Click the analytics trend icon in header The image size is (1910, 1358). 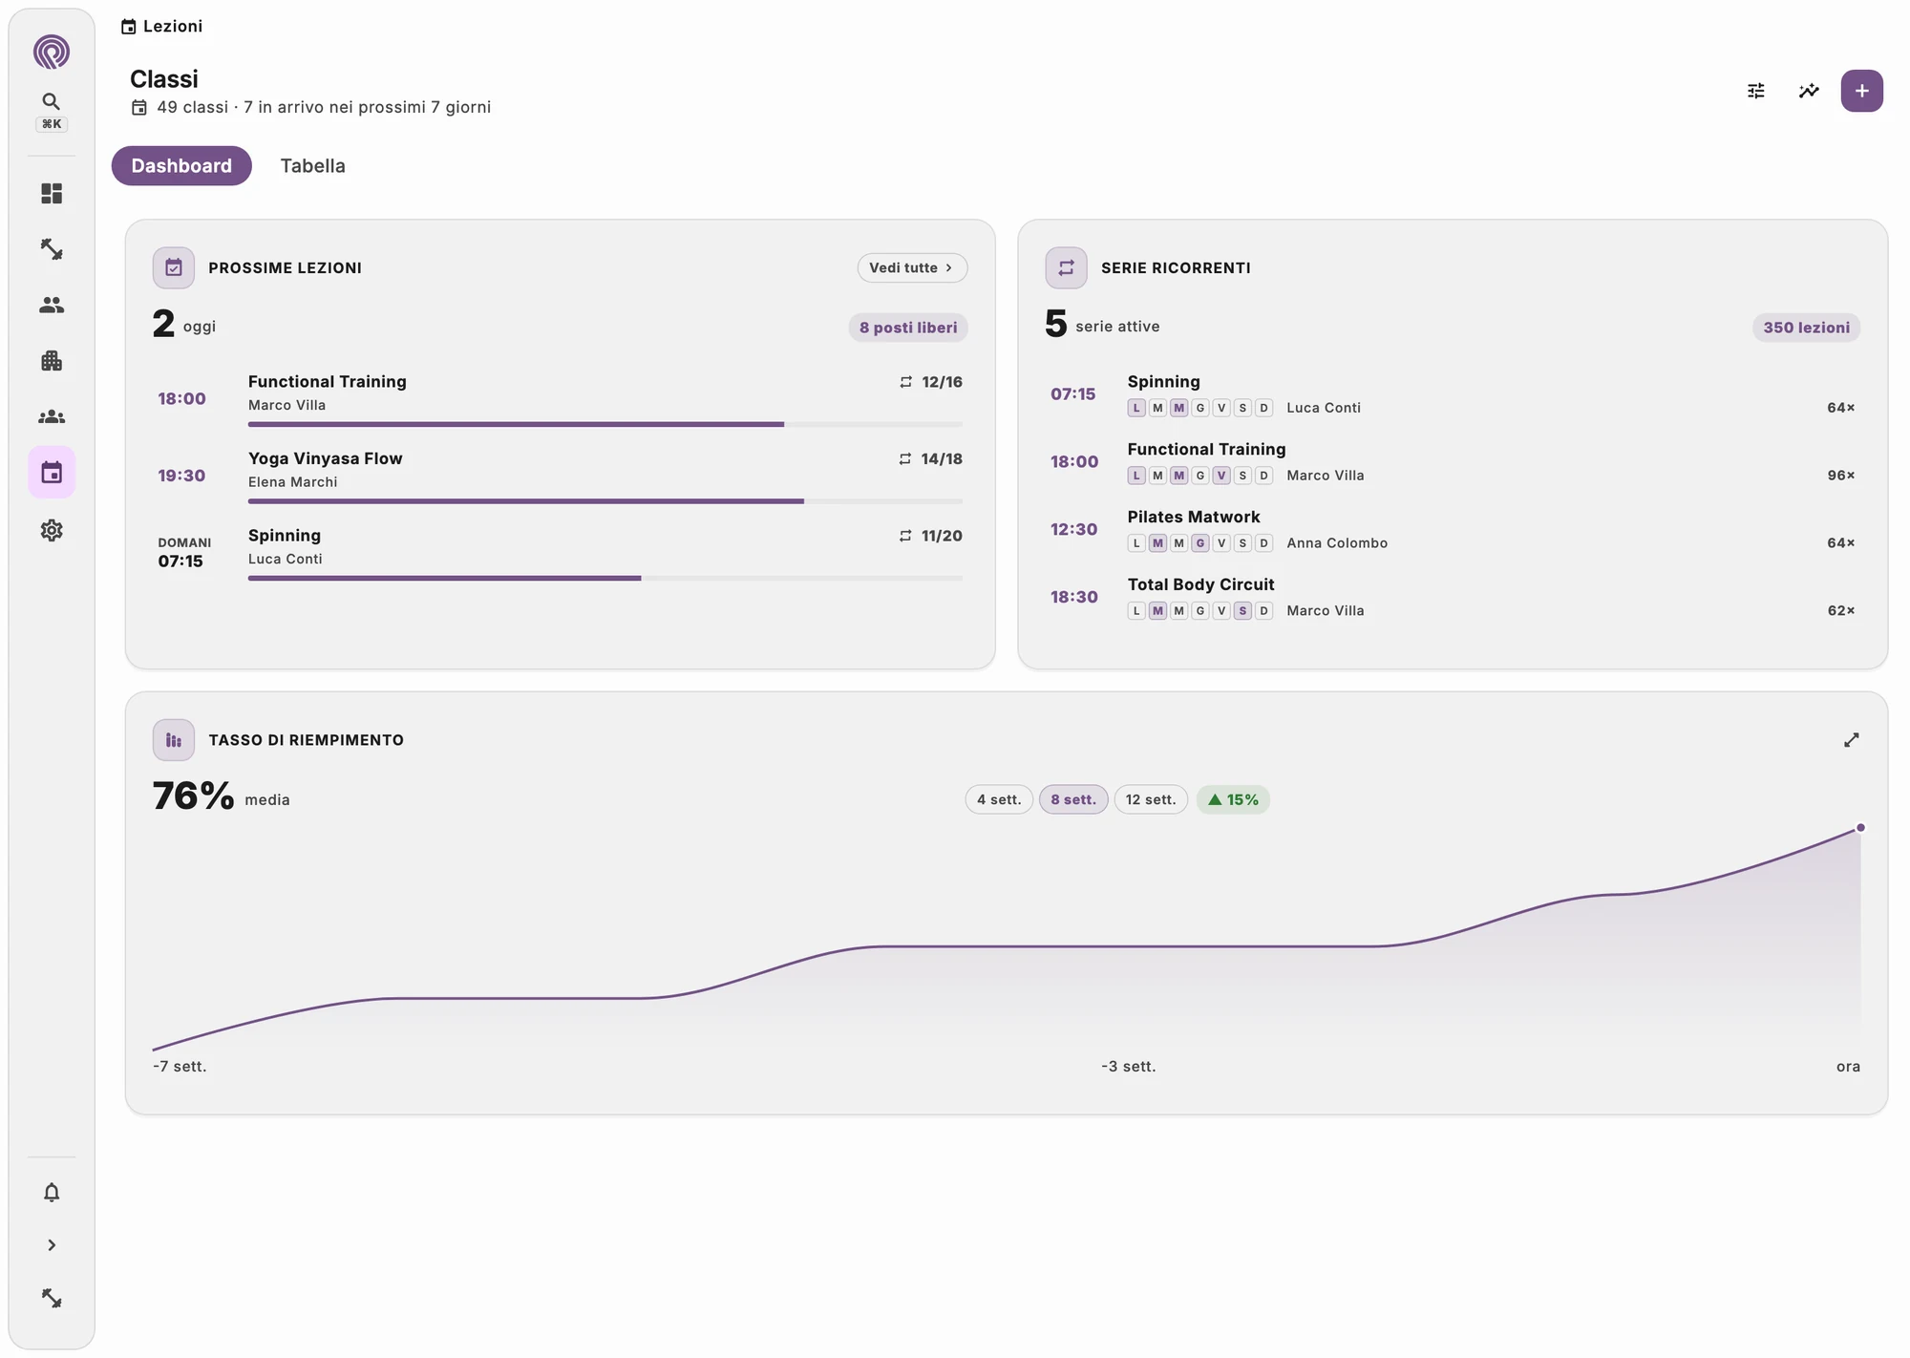(x=1809, y=91)
